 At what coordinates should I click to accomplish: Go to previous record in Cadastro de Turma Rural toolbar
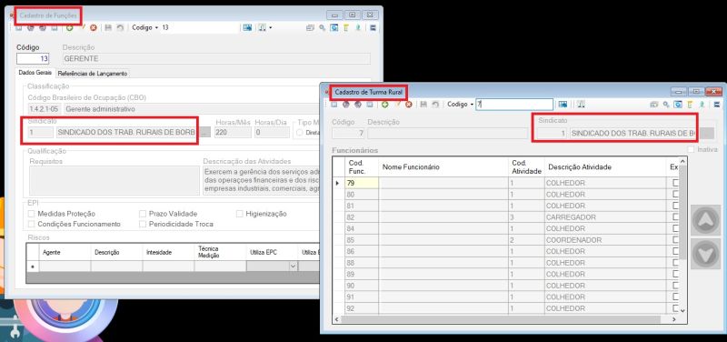(x=346, y=105)
